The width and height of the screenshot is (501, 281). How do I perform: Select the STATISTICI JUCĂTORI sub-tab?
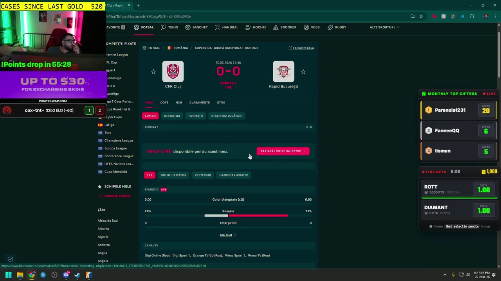click(x=227, y=116)
